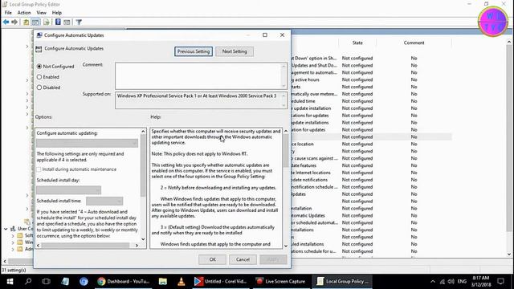Open the Help toolbar icon
This screenshot has height=289, width=514.
58,22
